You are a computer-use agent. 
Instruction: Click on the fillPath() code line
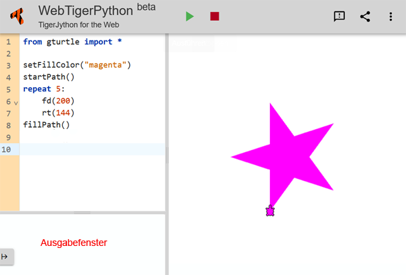(x=46, y=125)
